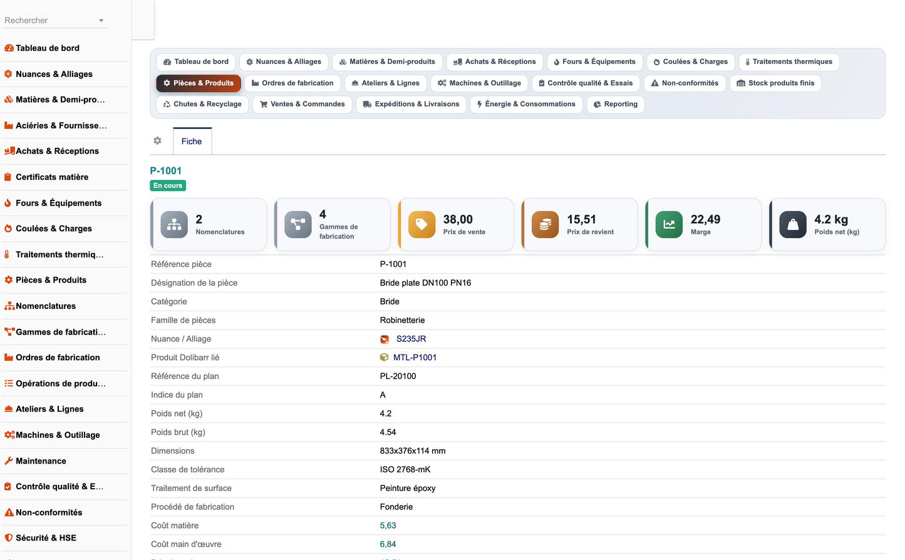Viewport: 905px width, 560px height.
Task: Click Ateliers & Lignes helmet icon in sidebar
Action: click(9, 409)
